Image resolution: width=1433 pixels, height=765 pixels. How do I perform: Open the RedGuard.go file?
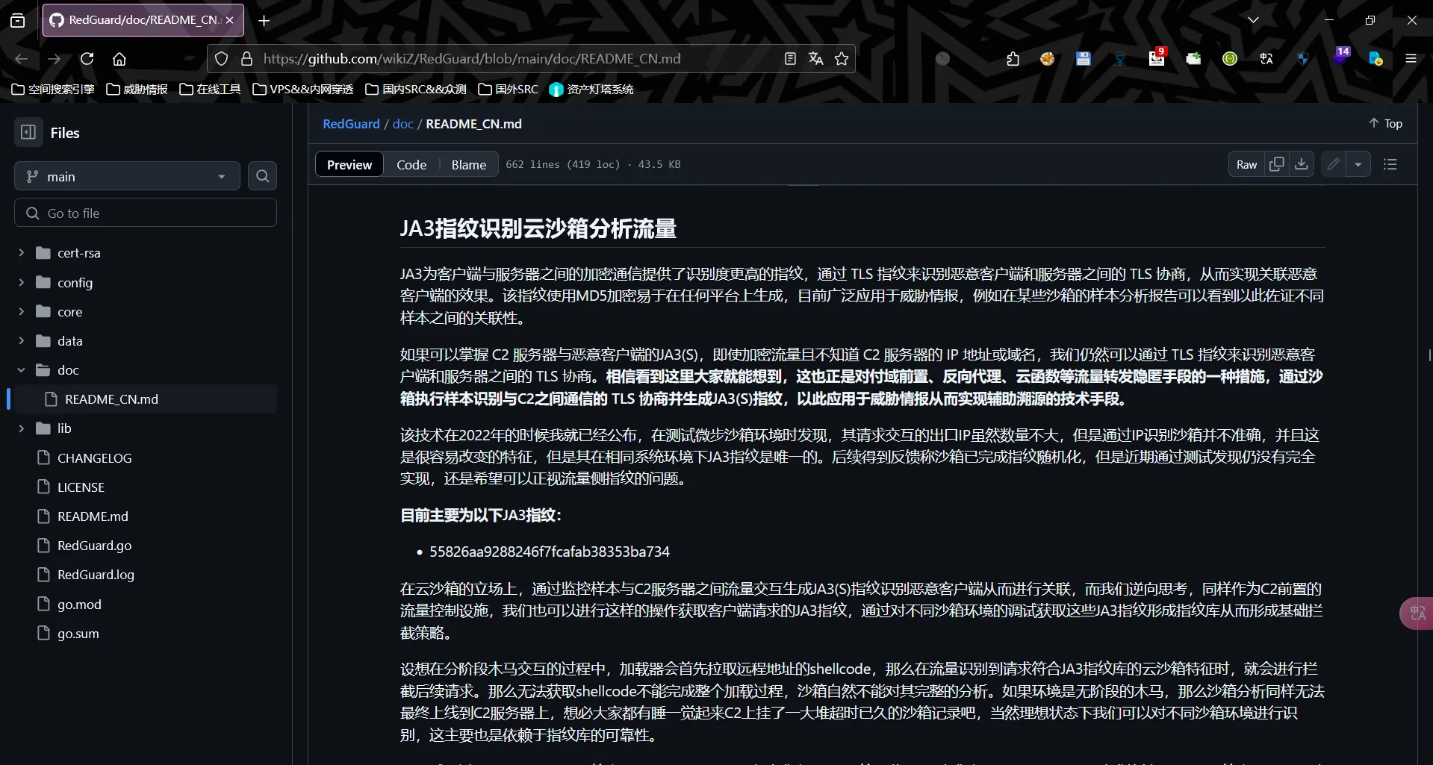[x=94, y=546]
